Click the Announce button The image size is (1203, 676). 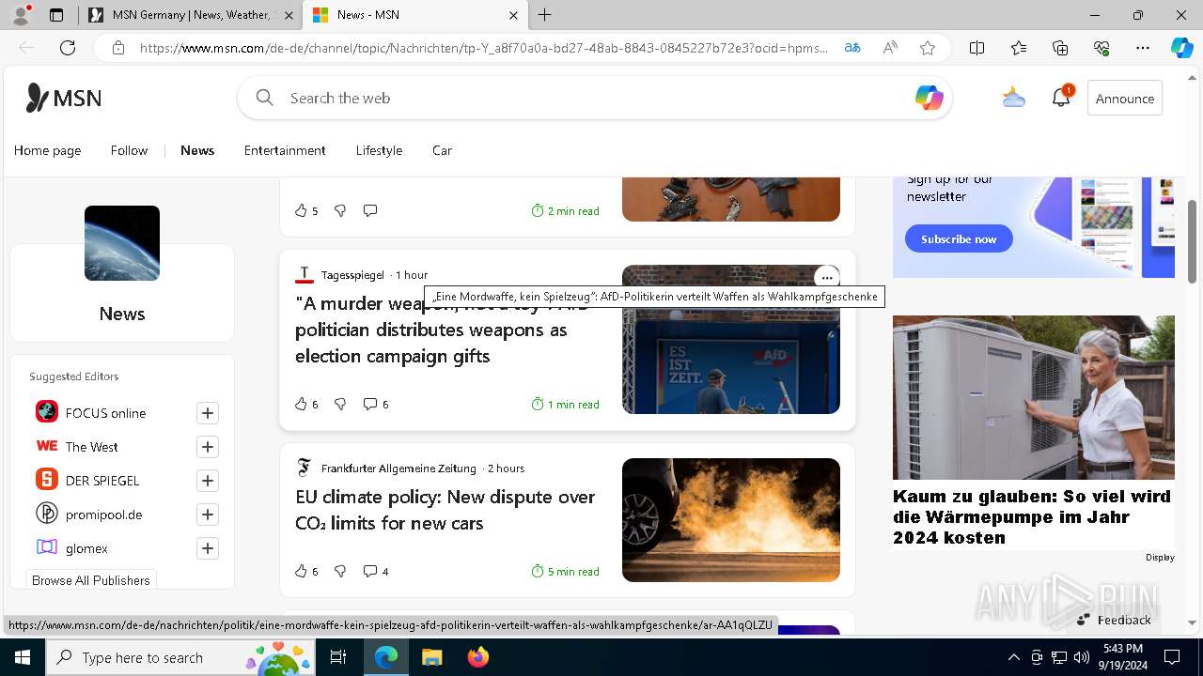pyautogui.click(x=1125, y=99)
